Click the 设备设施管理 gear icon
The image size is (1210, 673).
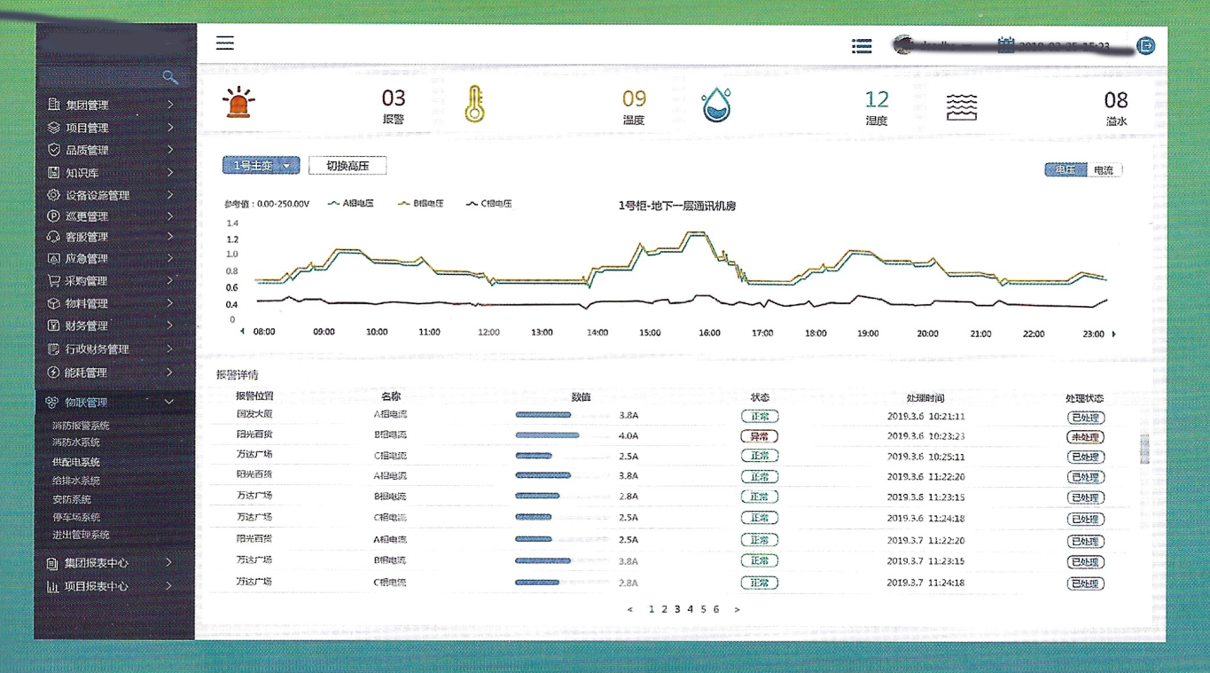point(54,195)
